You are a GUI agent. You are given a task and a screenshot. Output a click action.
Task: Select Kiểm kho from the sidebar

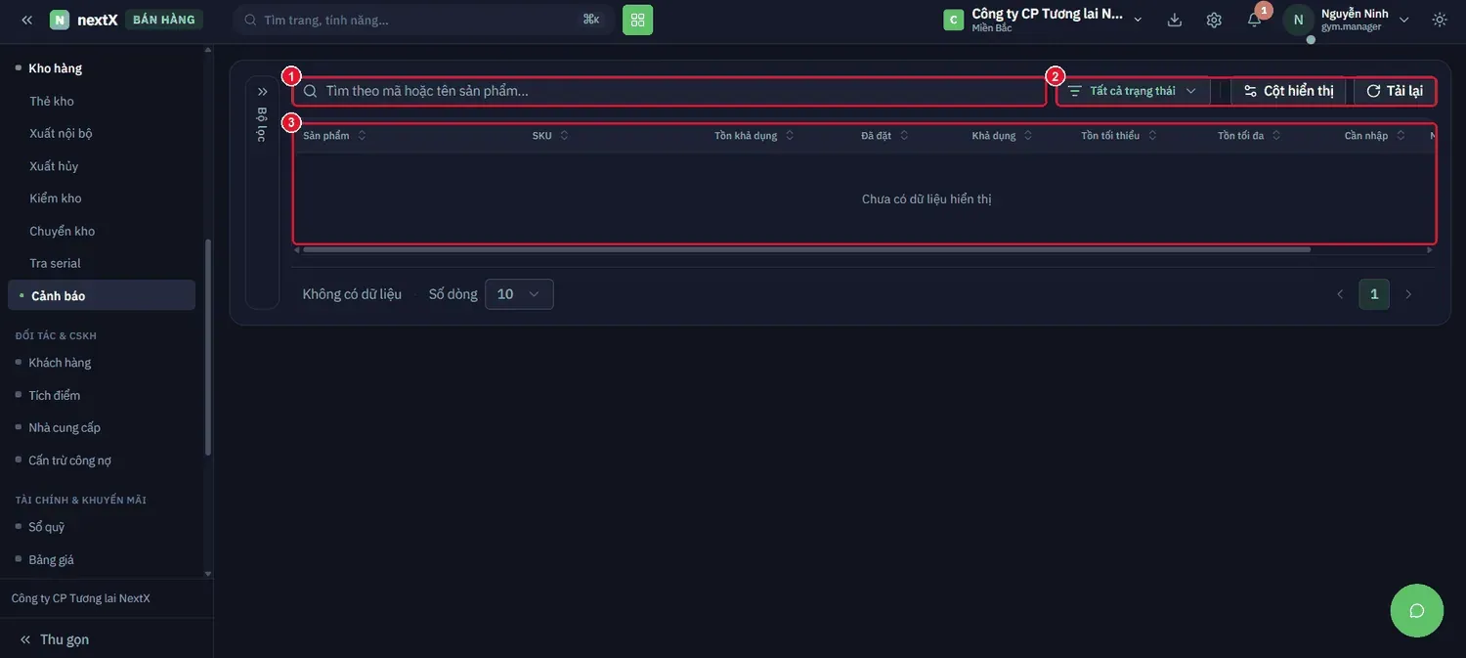(56, 198)
